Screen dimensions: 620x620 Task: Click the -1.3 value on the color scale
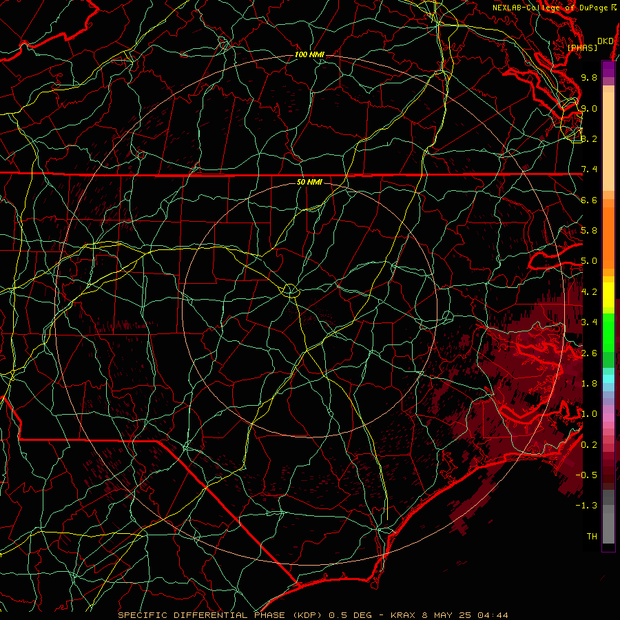coord(587,506)
